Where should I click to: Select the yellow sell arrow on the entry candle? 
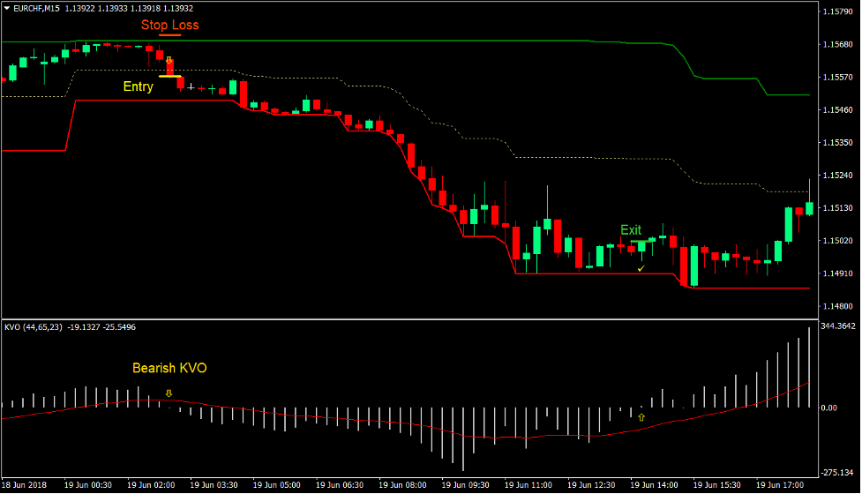(169, 61)
